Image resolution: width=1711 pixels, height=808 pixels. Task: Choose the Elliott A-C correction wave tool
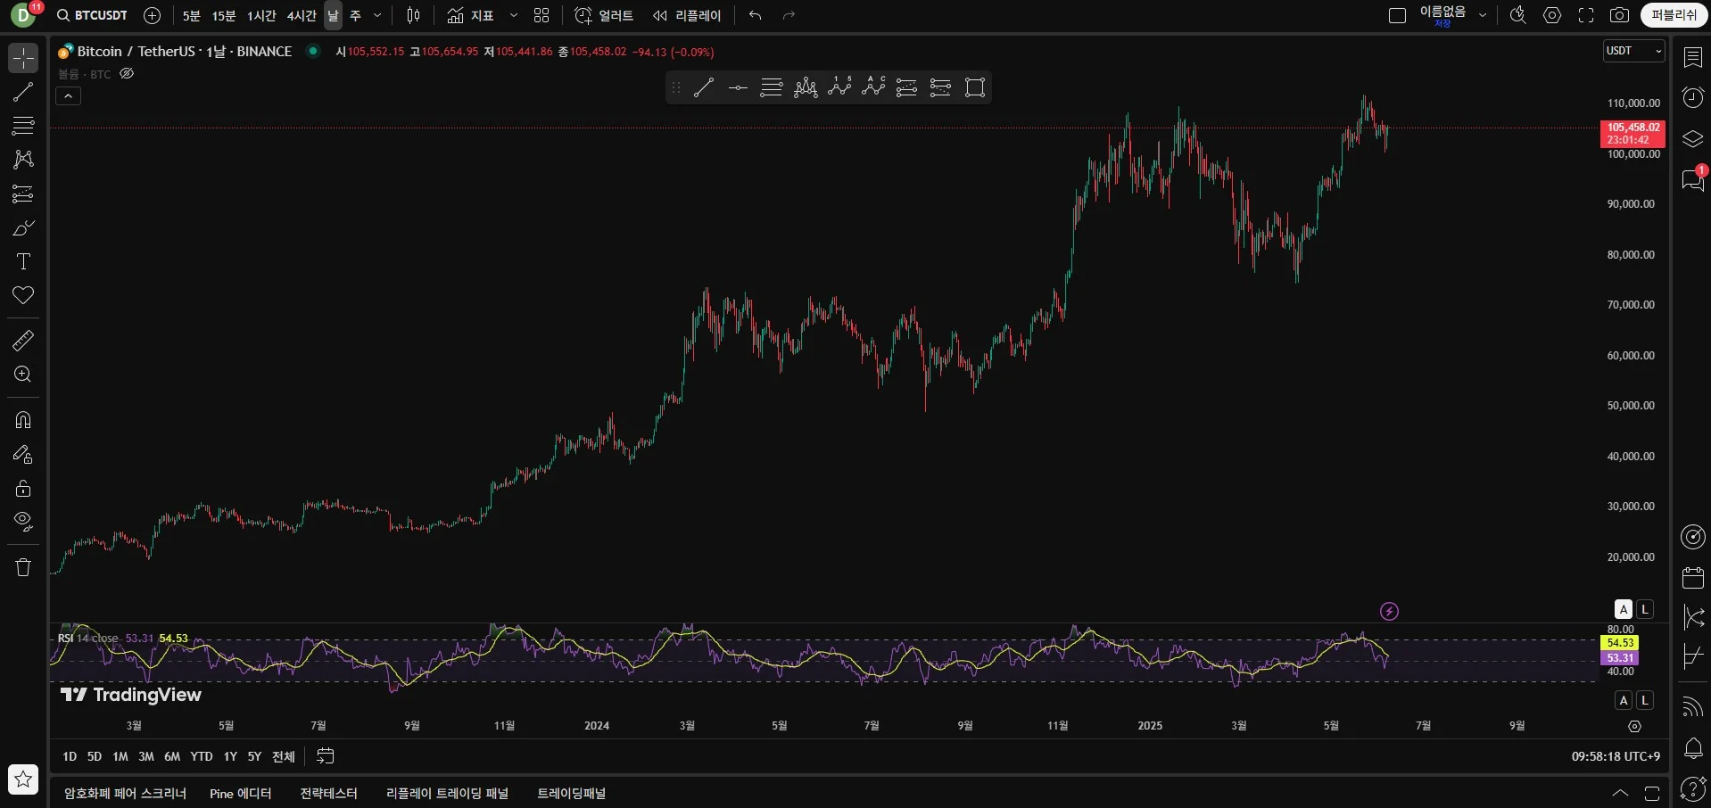click(873, 87)
